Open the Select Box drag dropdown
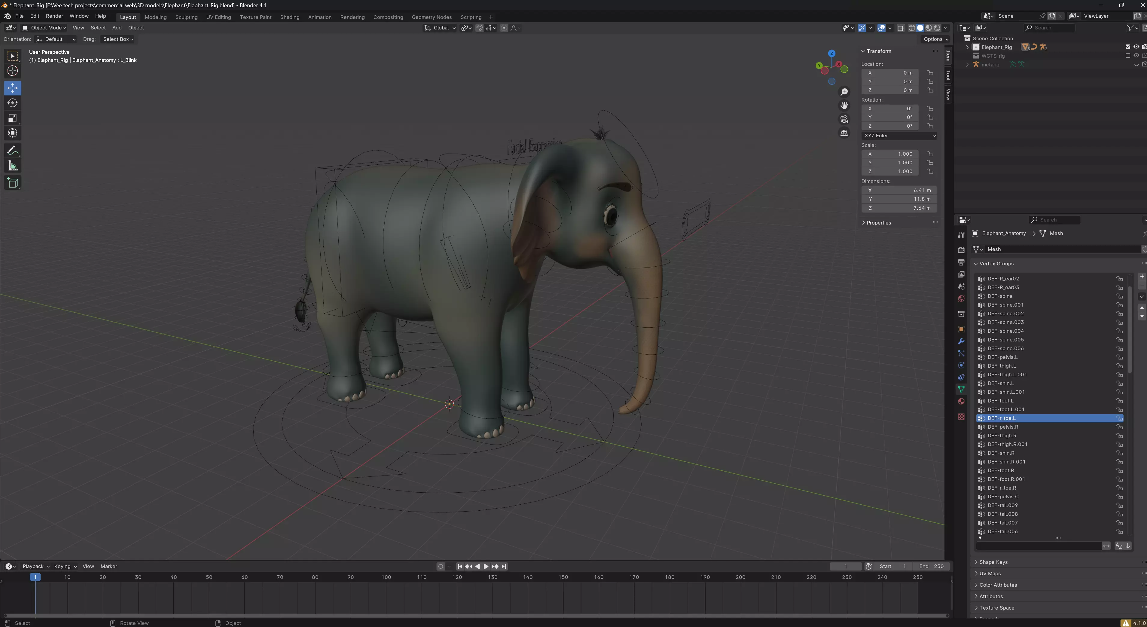This screenshot has height=627, width=1147. click(x=117, y=39)
